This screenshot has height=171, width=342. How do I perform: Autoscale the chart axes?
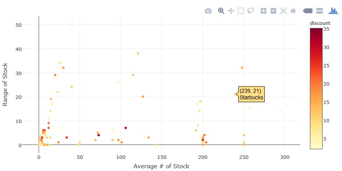coord(283,11)
